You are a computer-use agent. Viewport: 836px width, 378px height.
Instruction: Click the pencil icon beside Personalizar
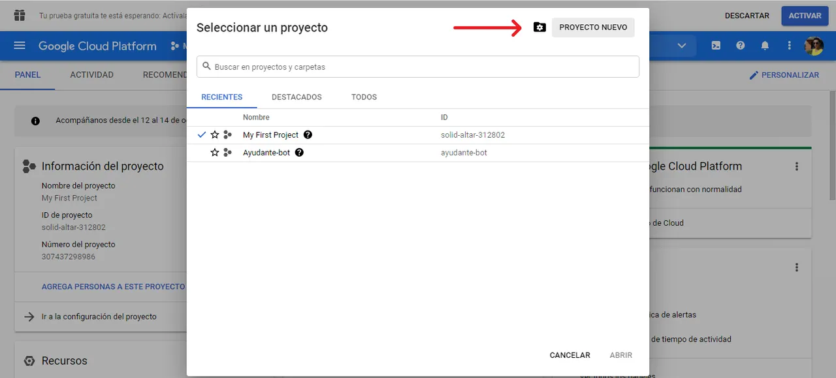(x=754, y=75)
